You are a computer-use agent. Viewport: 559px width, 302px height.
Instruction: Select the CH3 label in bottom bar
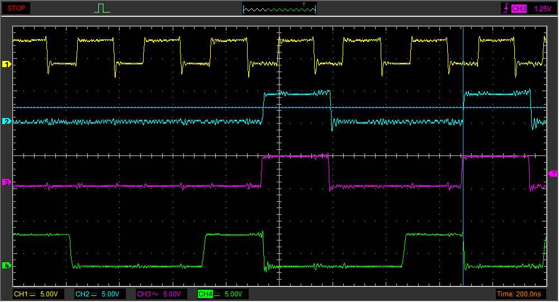coord(143,294)
